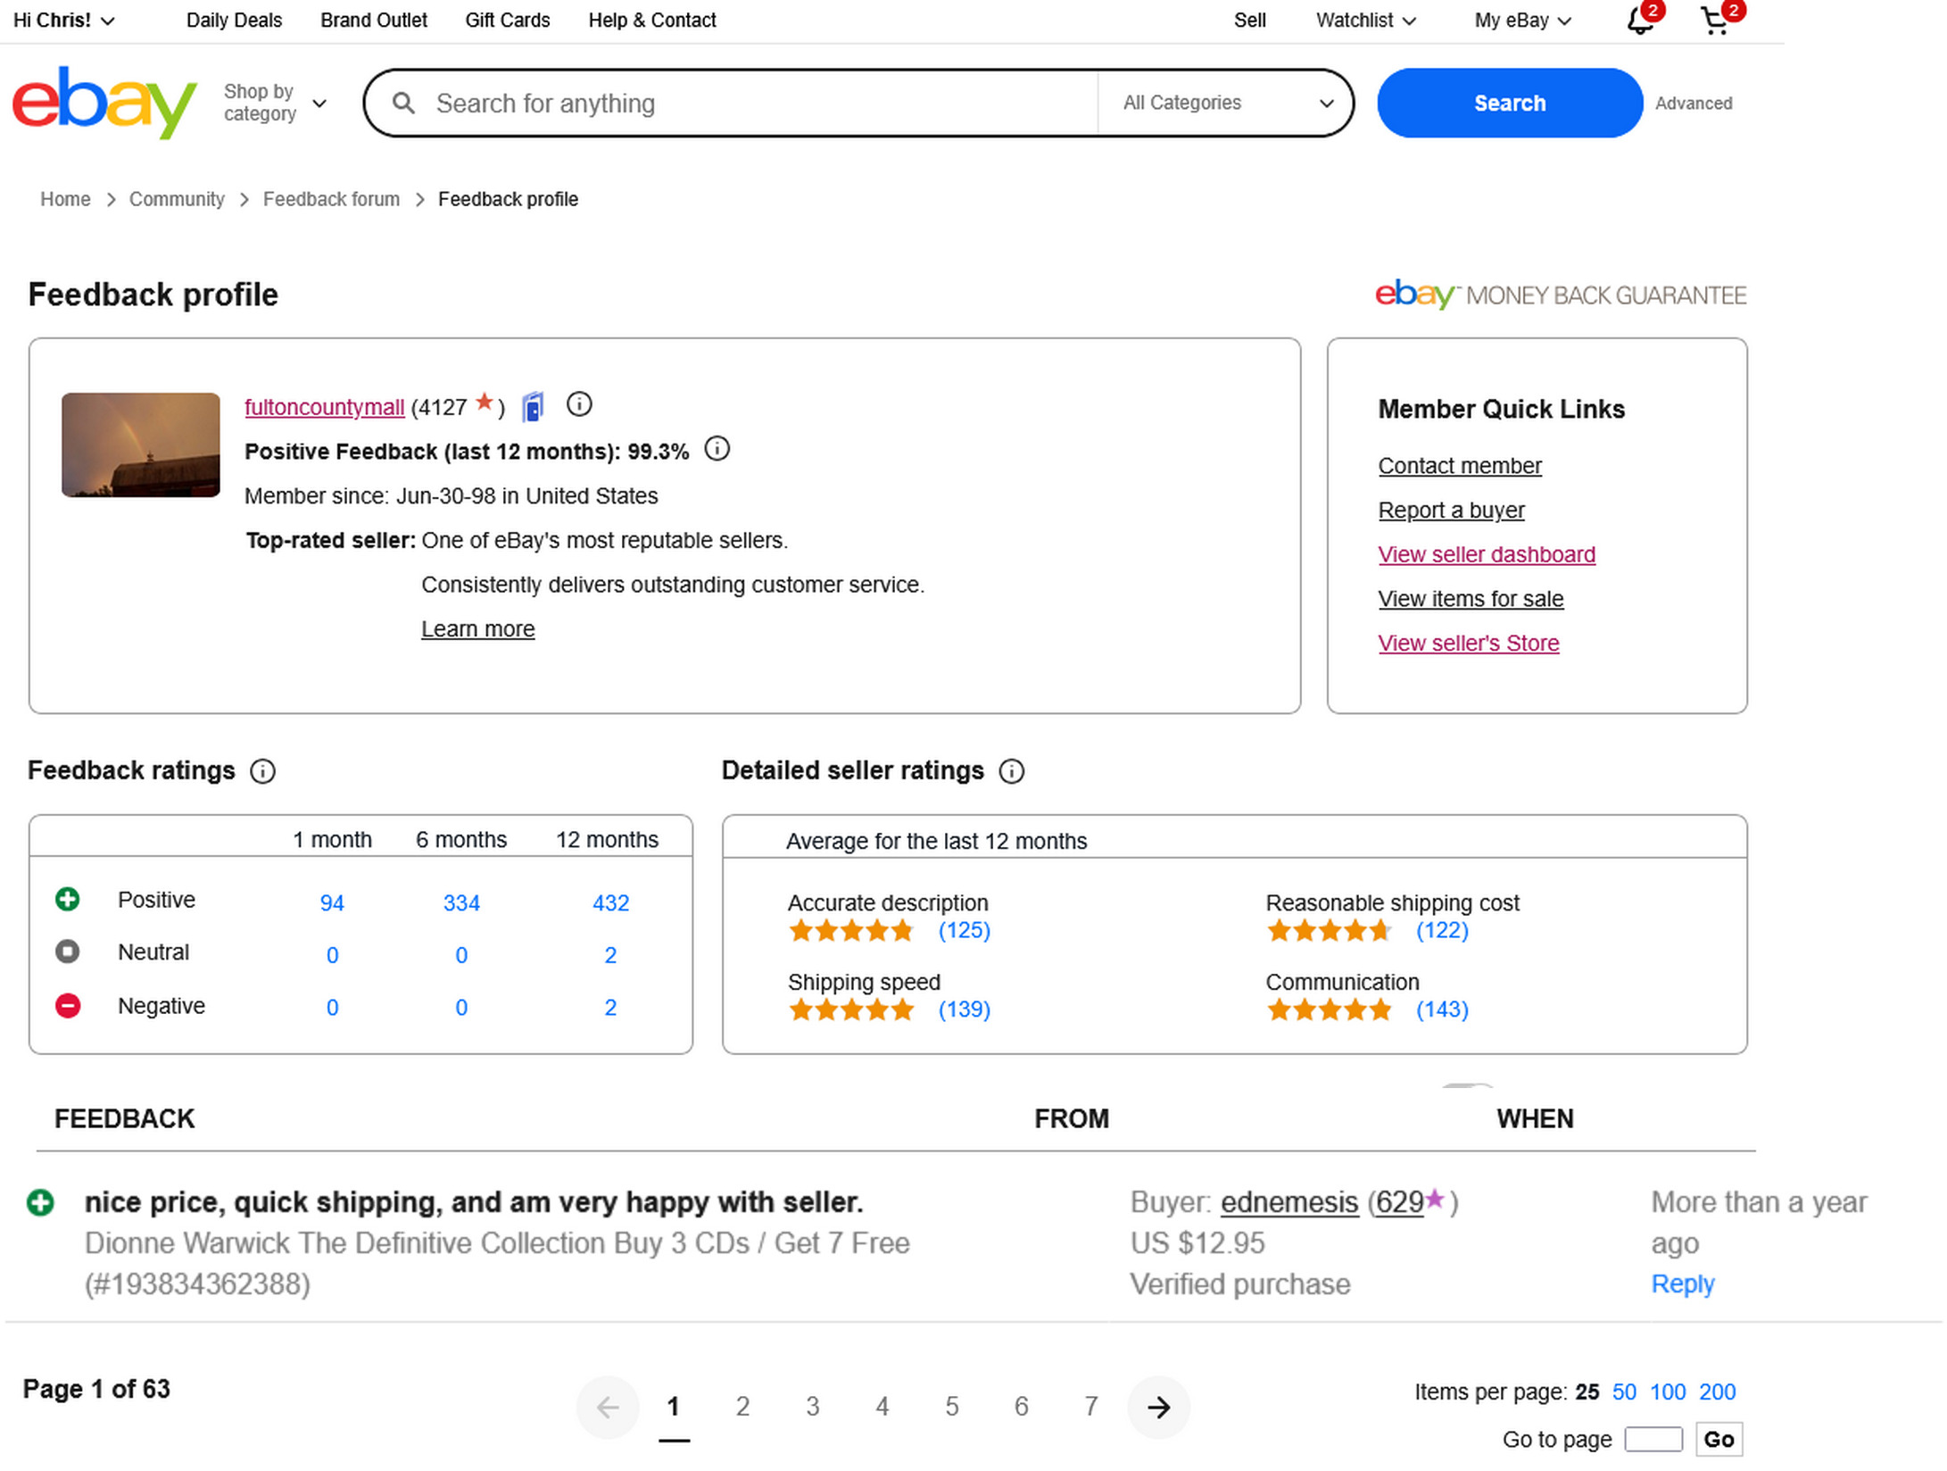This screenshot has height=1471, width=1947.
Task: Open the All Categories dropdown
Action: (x=1227, y=103)
